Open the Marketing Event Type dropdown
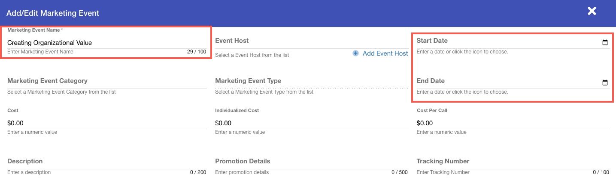 coord(311,81)
